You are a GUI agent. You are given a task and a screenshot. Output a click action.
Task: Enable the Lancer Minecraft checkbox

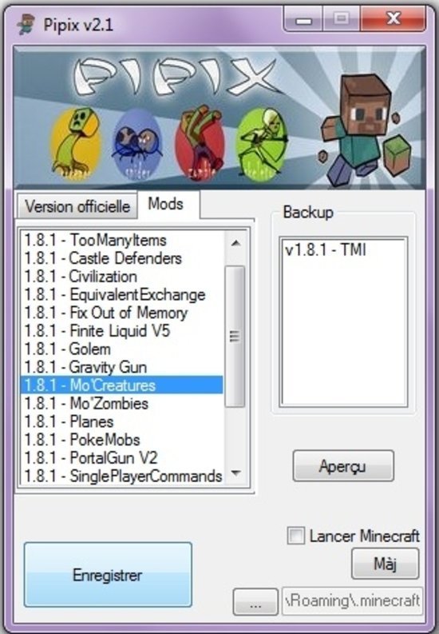tap(296, 536)
